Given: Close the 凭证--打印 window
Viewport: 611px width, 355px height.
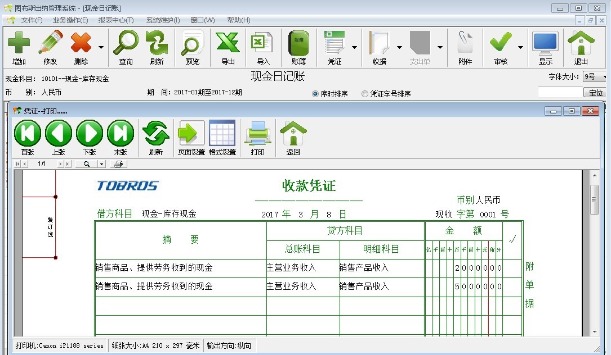Looking at the screenshot, I should [x=590, y=111].
